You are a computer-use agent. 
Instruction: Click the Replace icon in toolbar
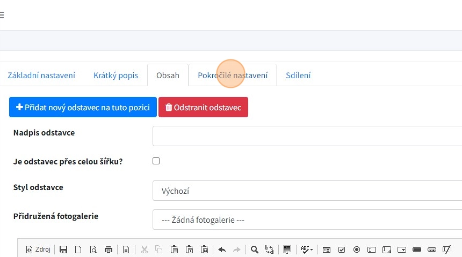pyautogui.click(x=269, y=250)
